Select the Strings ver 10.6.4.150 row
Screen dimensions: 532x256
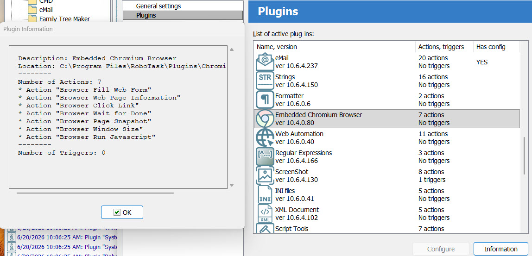(387, 81)
